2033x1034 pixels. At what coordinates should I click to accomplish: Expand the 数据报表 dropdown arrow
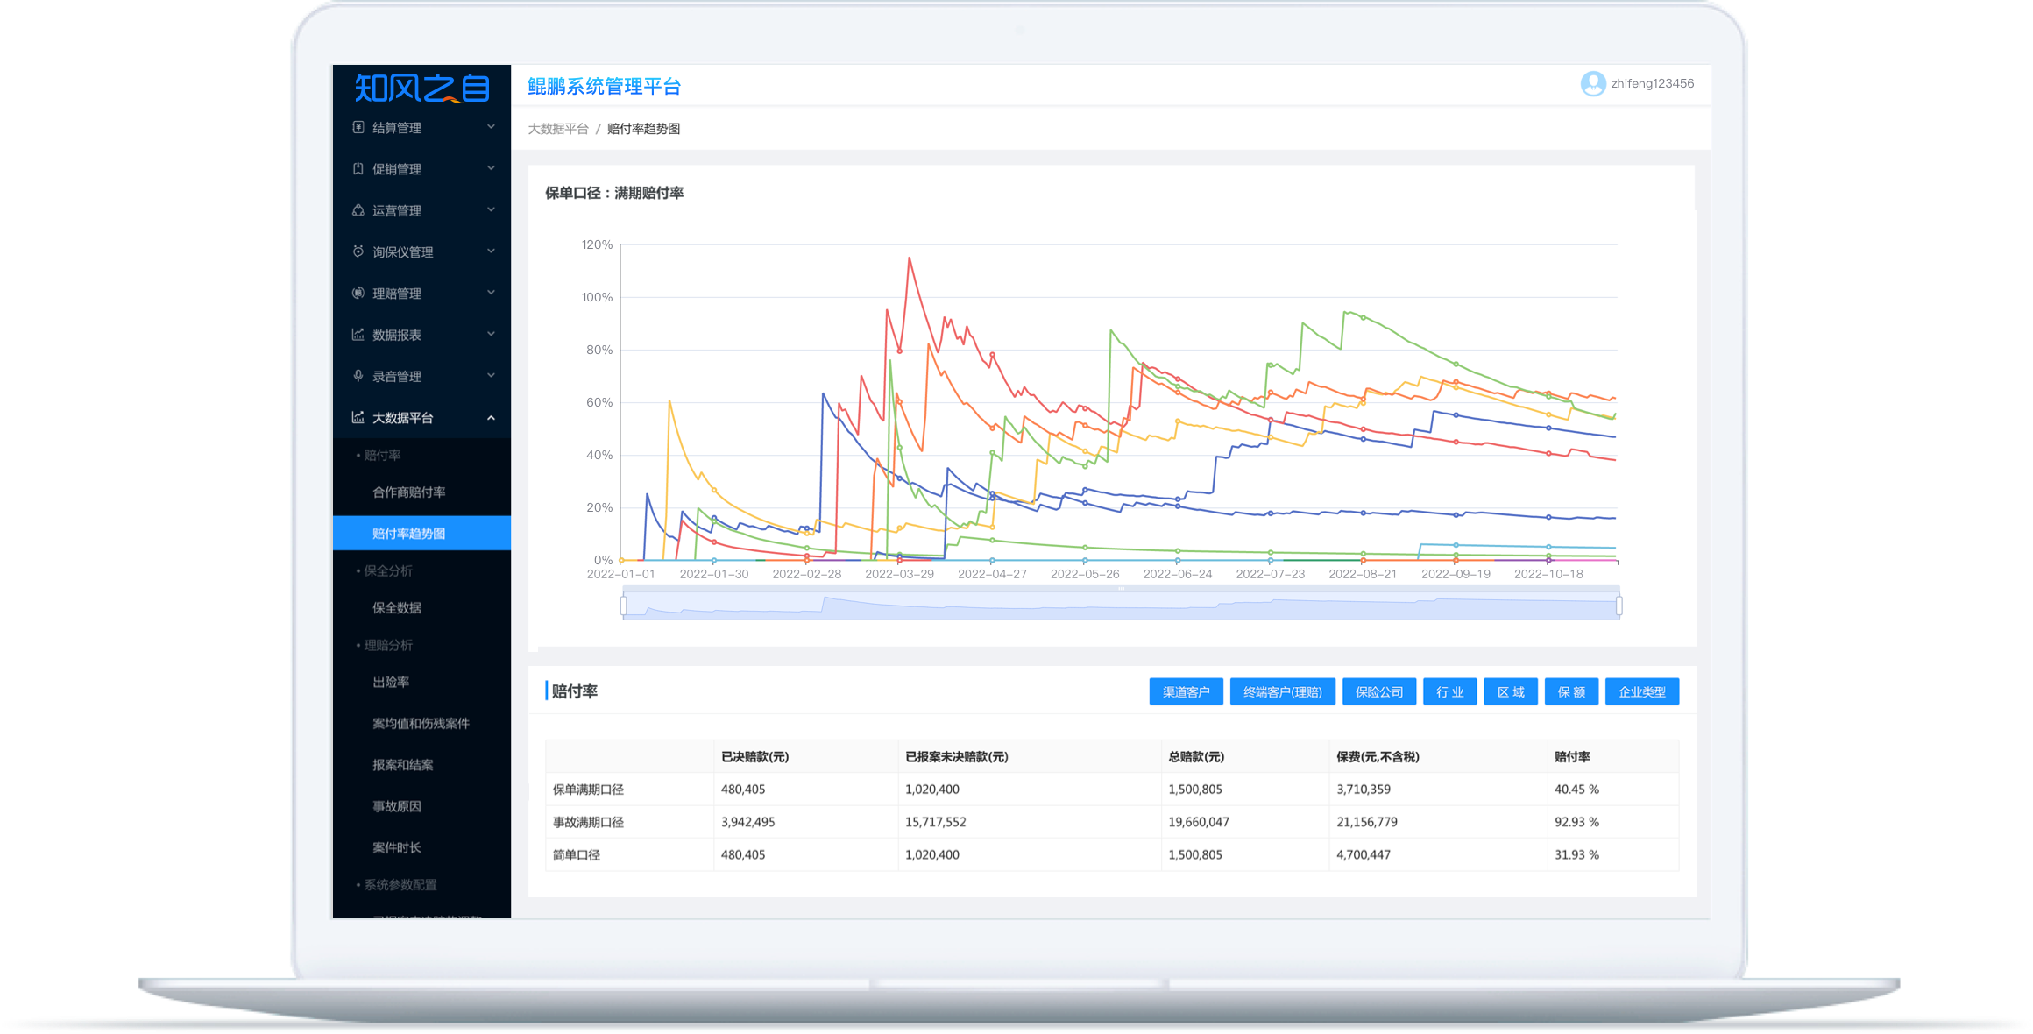[x=491, y=335]
